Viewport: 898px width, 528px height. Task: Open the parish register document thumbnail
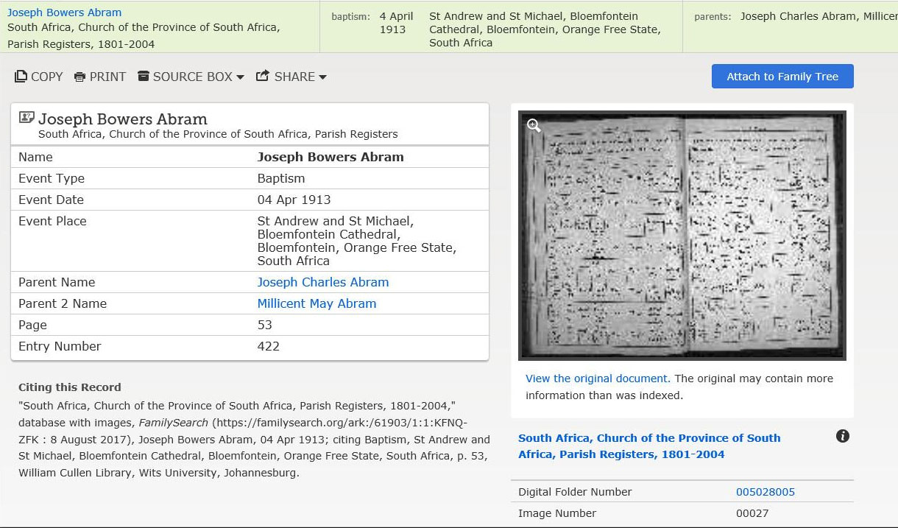coord(682,236)
